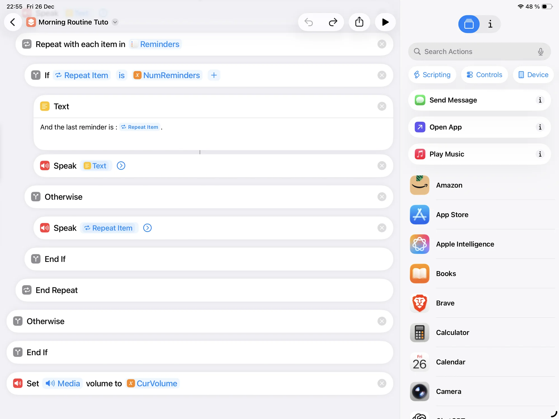Delete the Set Media volume action
Image resolution: width=559 pixels, height=419 pixels.
pyautogui.click(x=382, y=384)
